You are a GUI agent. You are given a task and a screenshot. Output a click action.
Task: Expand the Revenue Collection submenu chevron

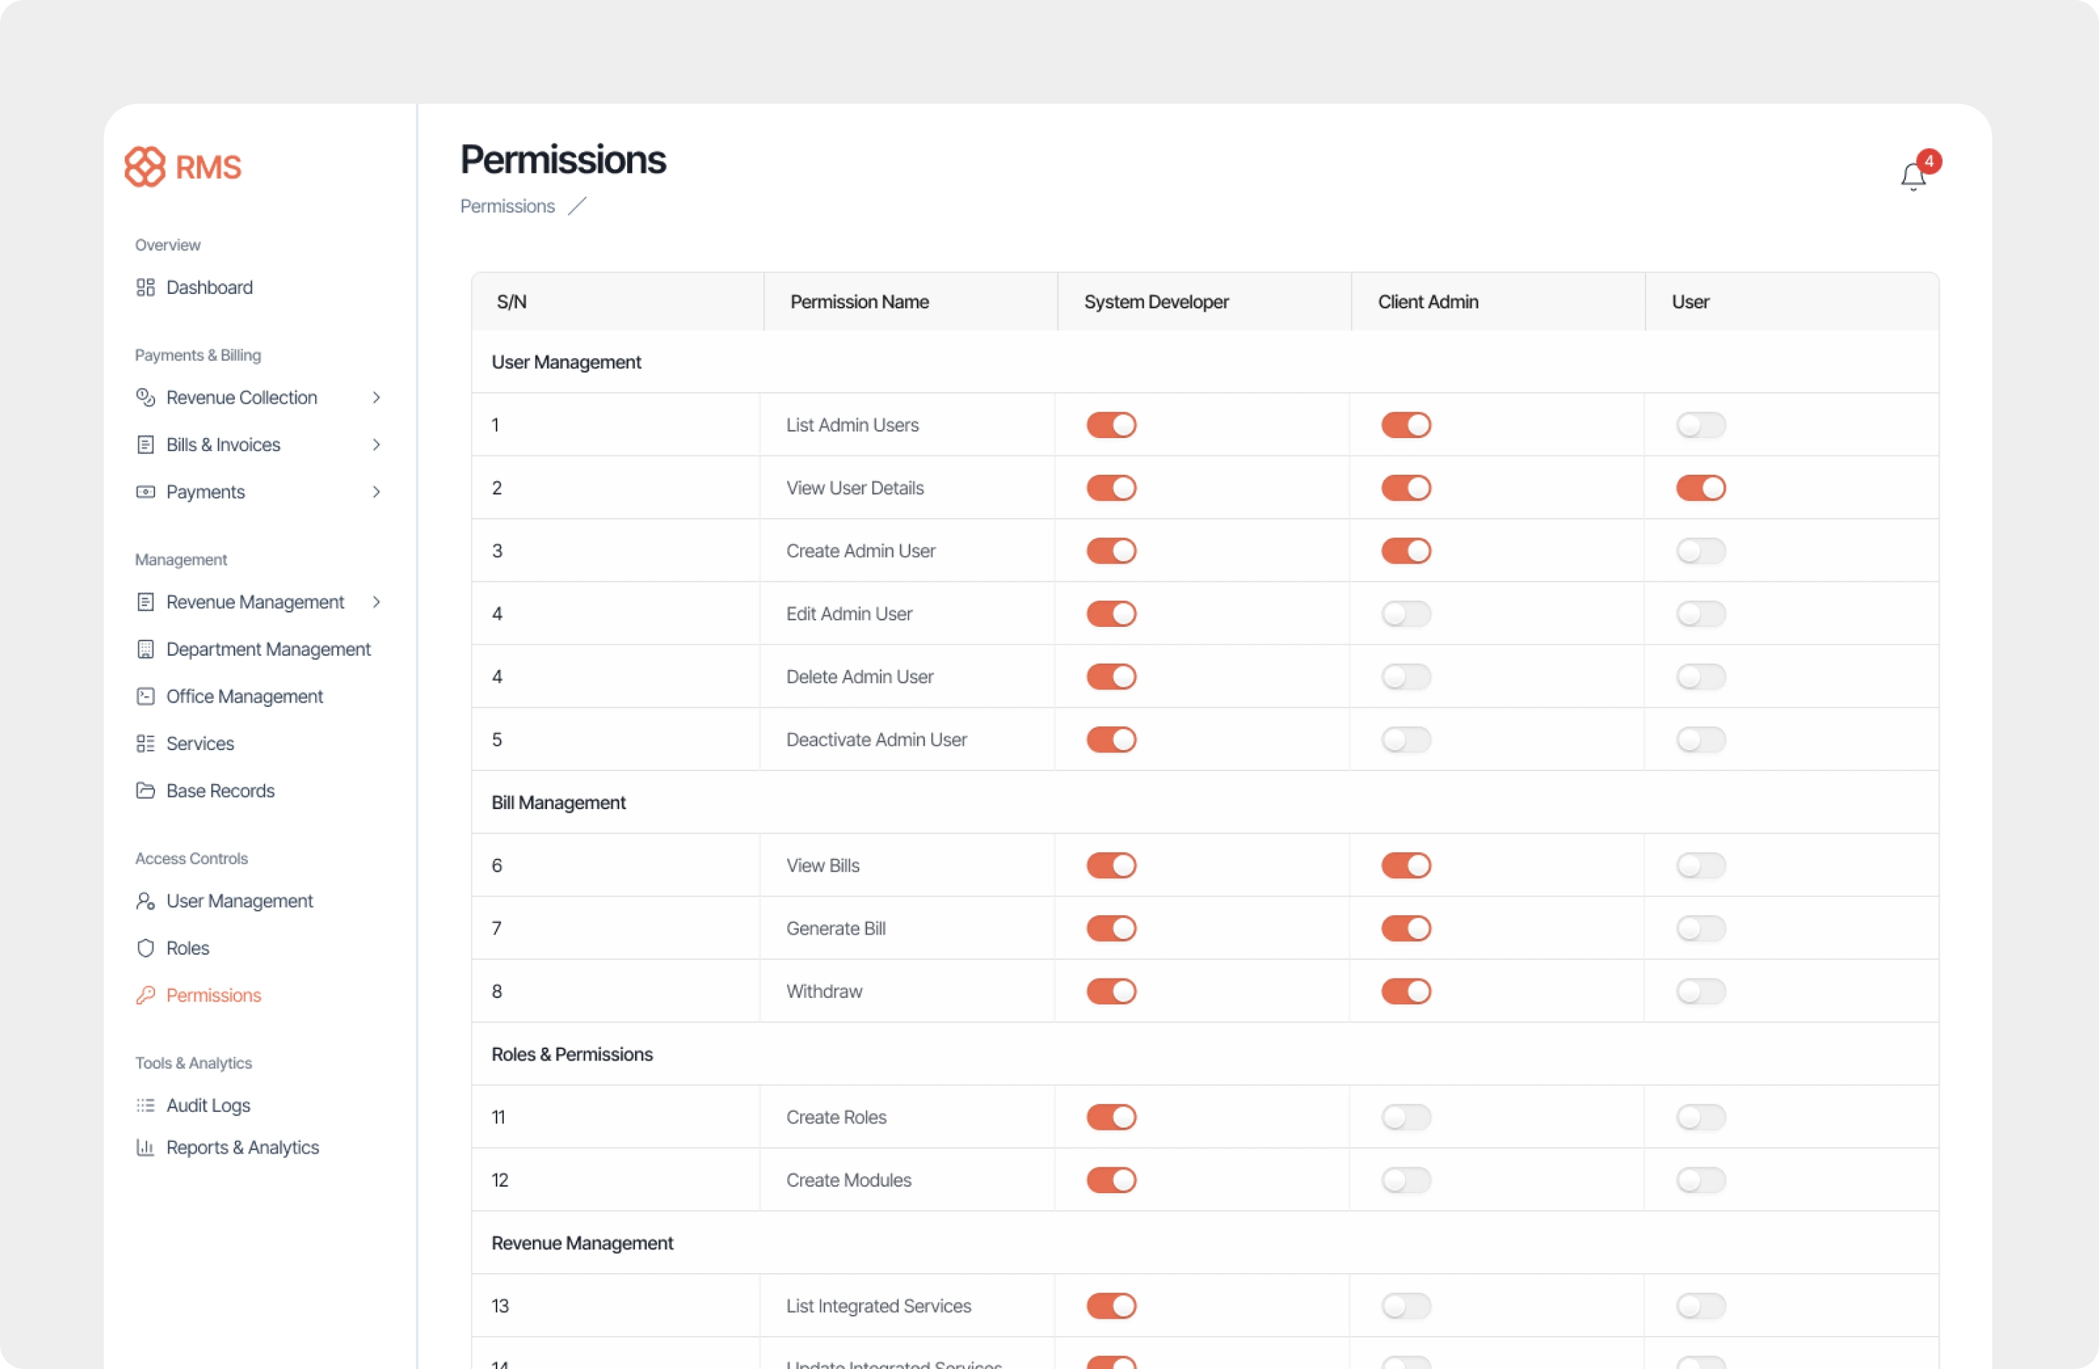pos(376,398)
